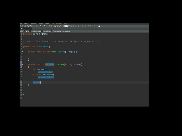182x136 pixels.
Task: Click the PrimeNo class breadcrumb
Action: tap(47, 31)
